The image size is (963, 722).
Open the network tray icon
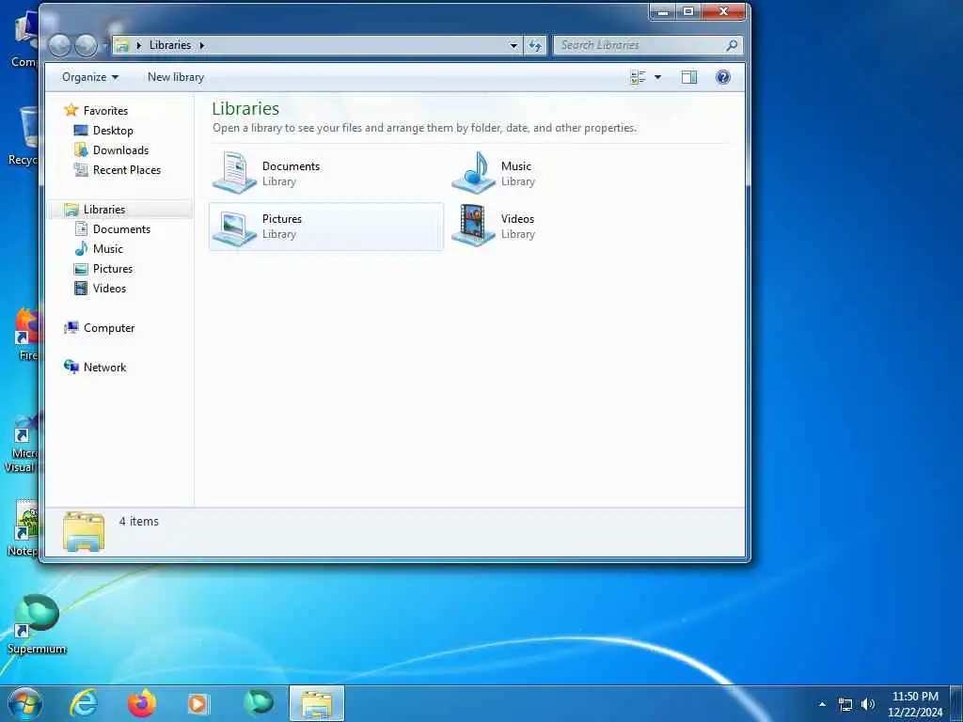point(845,705)
